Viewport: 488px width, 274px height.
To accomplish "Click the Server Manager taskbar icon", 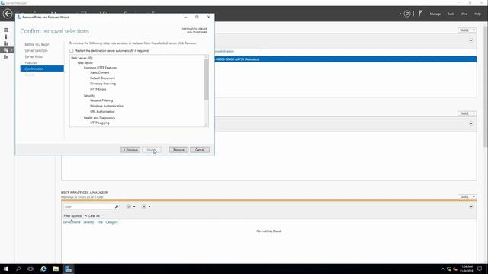I will point(68,269).
